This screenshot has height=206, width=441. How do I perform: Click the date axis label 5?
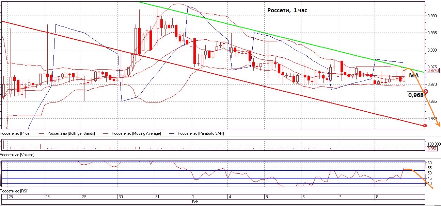coord(267,197)
